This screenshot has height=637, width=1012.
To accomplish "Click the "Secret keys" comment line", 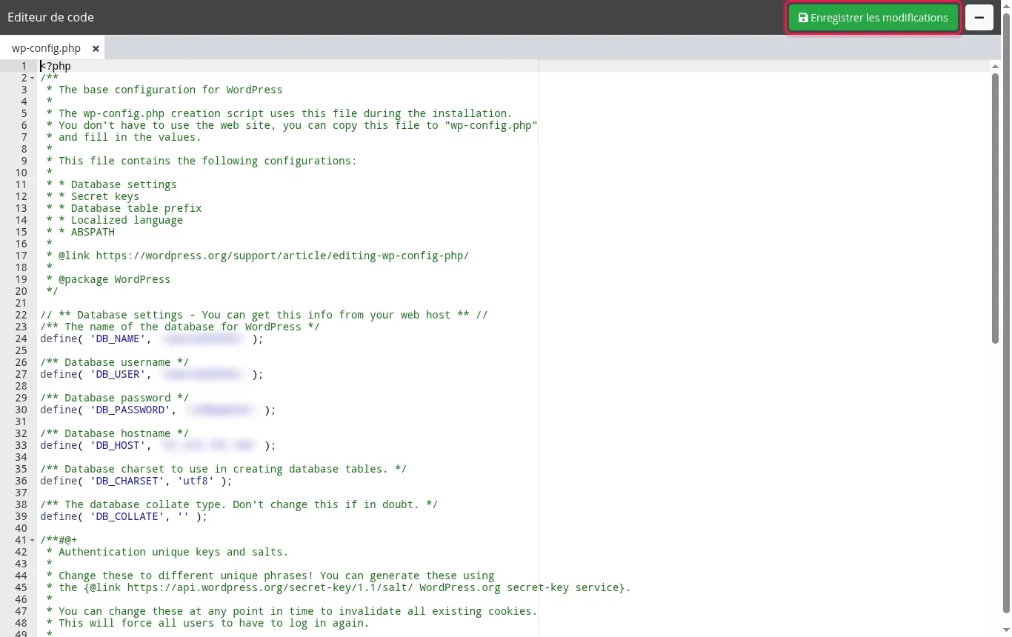I will pos(104,196).
